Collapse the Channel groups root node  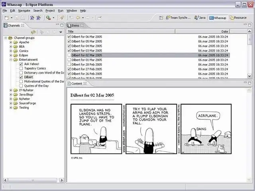point(6,38)
